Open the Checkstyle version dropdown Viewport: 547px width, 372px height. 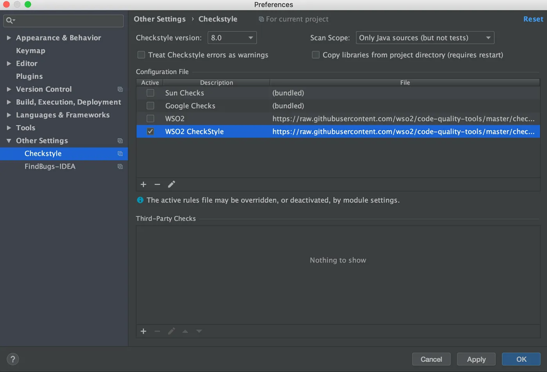[x=232, y=38]
